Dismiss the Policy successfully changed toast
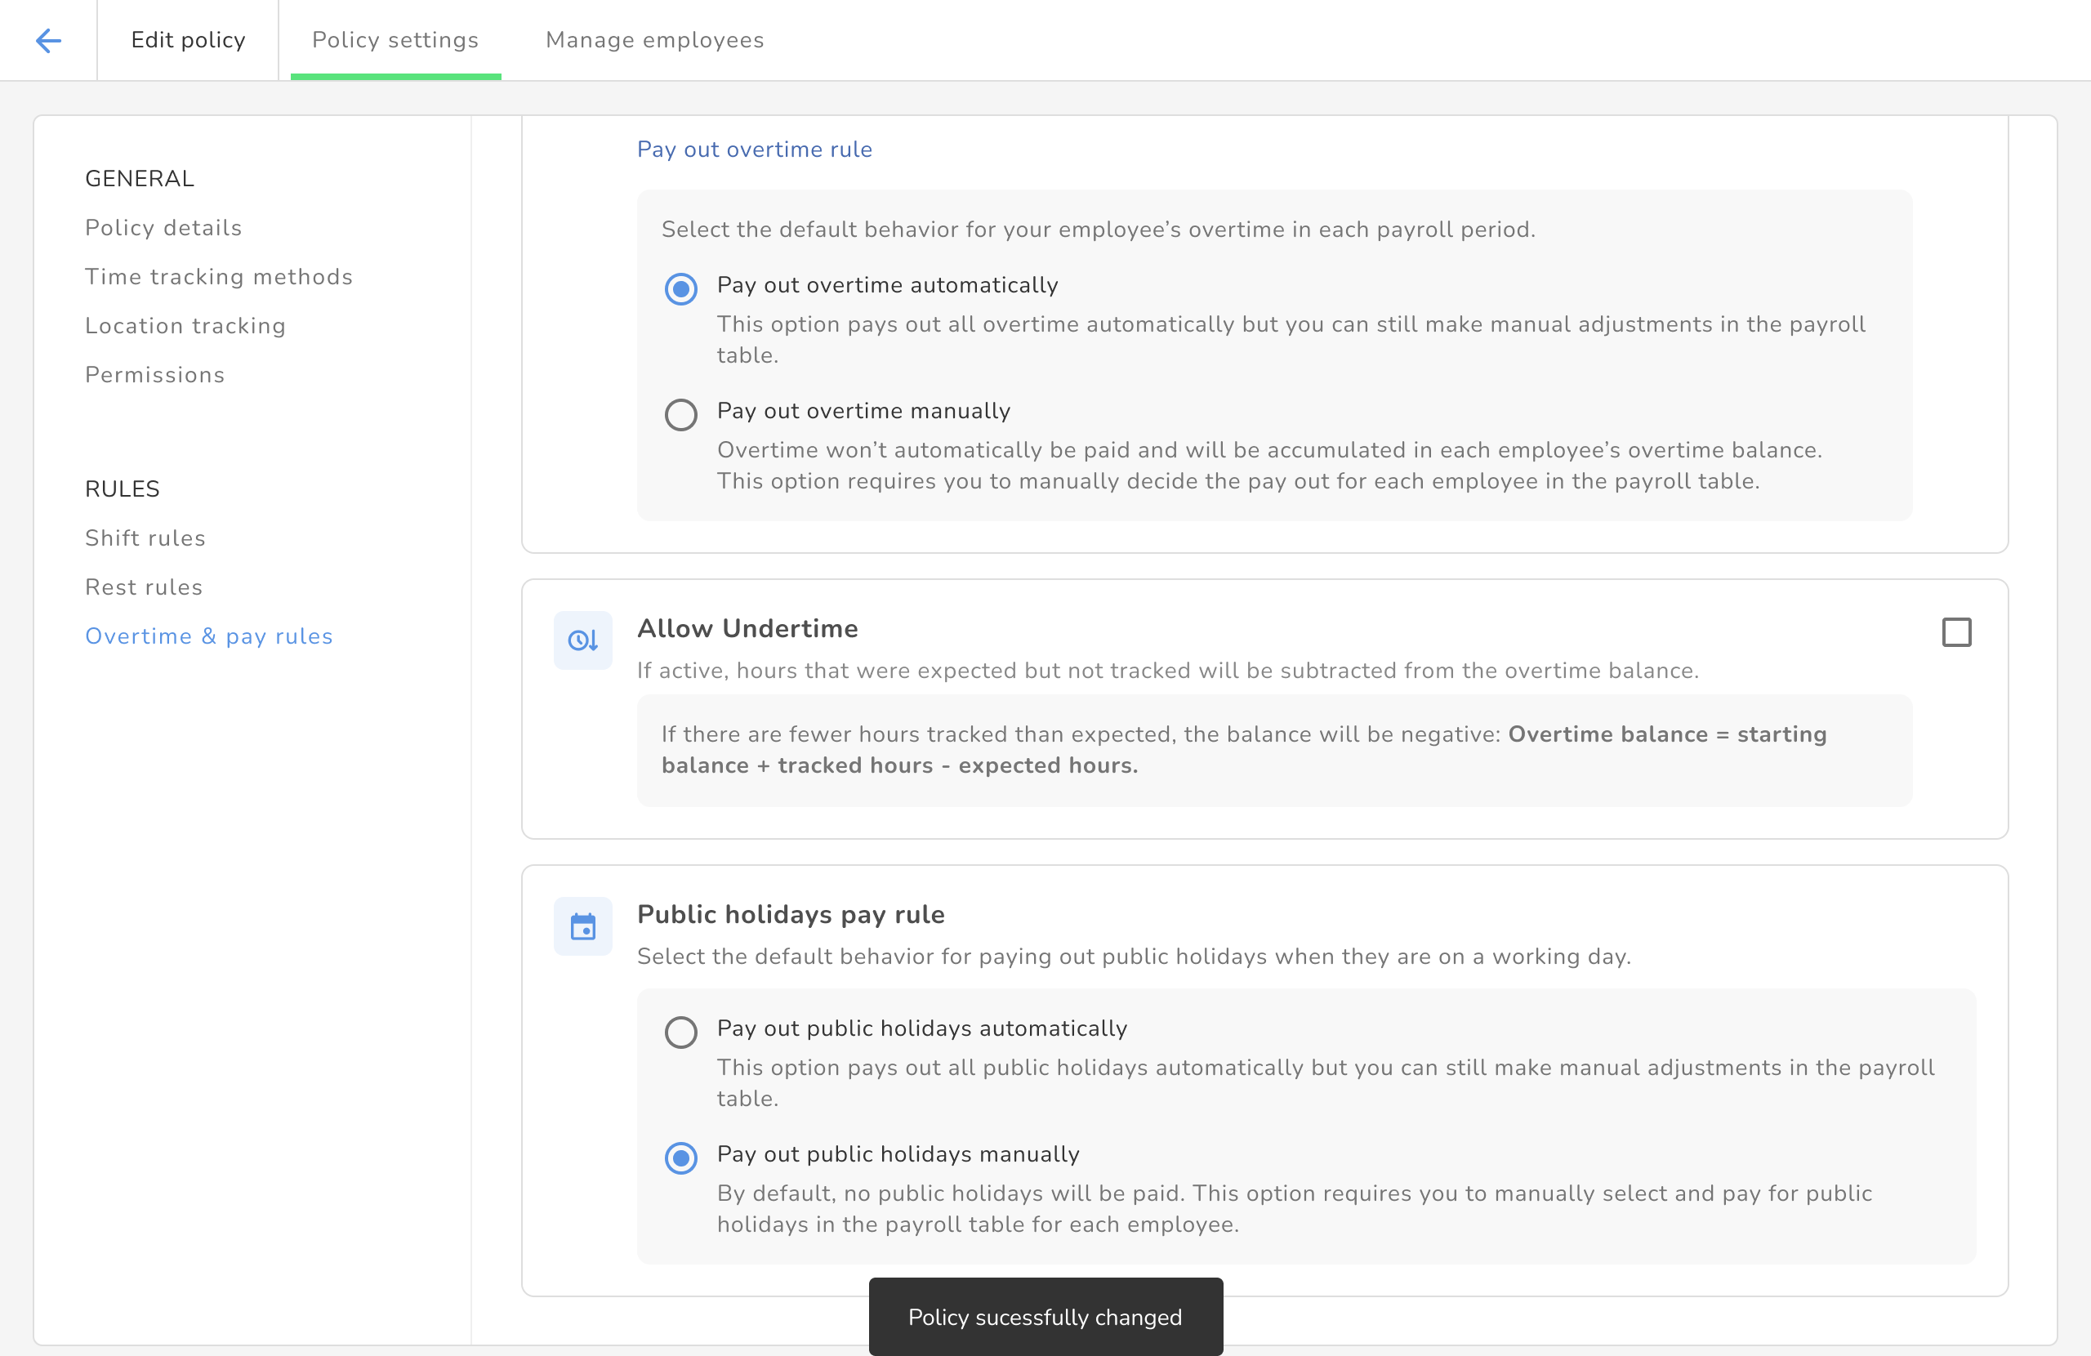This screenshot has height=1356, width=2091. pos(1045,1317)
